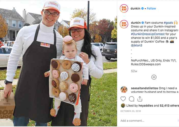Load more comments with the plus circle
The image size is (179, 127).
click(x=154, y=77)
